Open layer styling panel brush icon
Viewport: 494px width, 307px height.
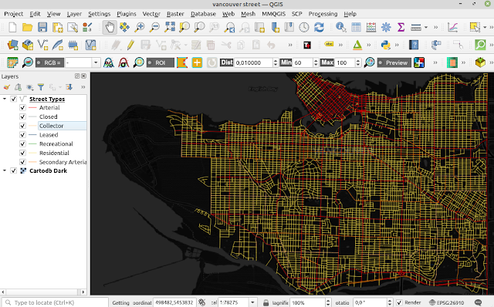[x=7, y=87]
